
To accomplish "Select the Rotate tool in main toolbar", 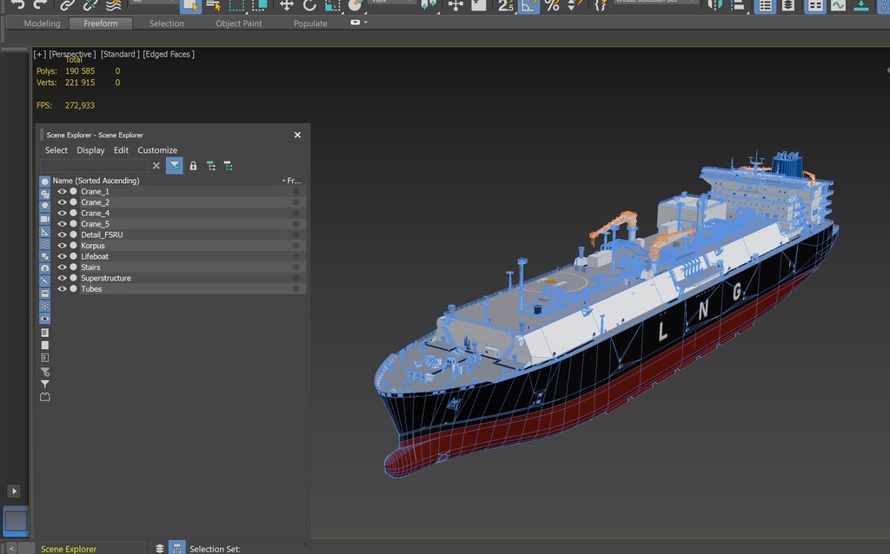I will (x=309, y=5).
